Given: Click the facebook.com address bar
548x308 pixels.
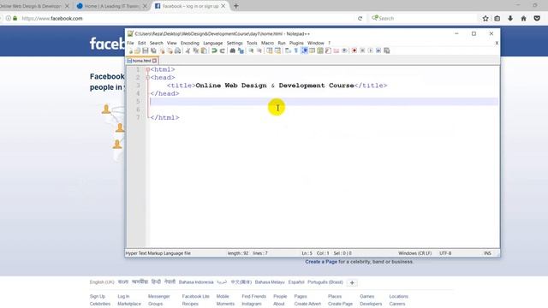Looking at the screenshot, I should 185,18.
